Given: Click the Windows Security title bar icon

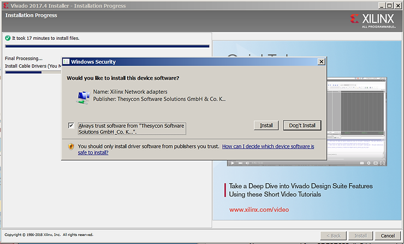Looking at the screenshot, I should click(x=66, y=62).
